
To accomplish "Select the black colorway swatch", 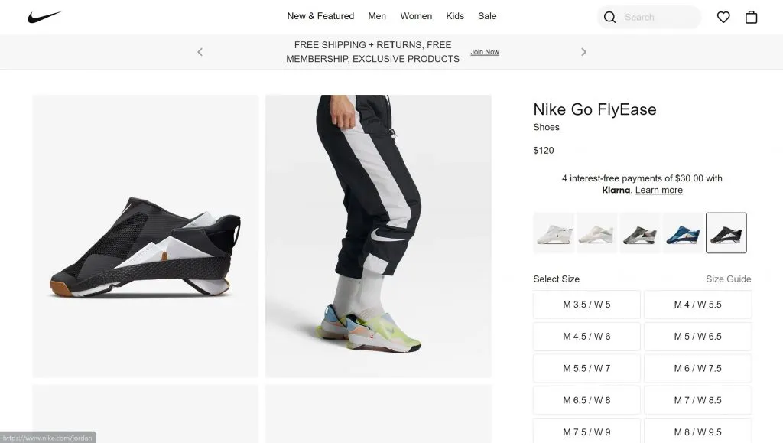I will click(726, 233).
